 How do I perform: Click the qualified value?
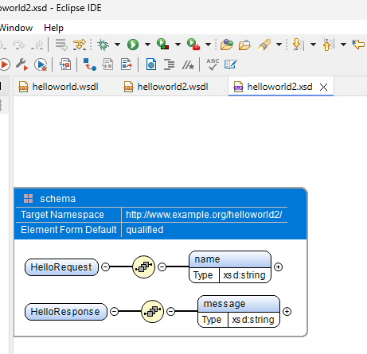click(x=145, y=230)
